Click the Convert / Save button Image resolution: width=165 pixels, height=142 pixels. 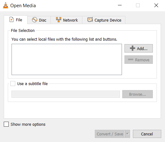(110, 134)
